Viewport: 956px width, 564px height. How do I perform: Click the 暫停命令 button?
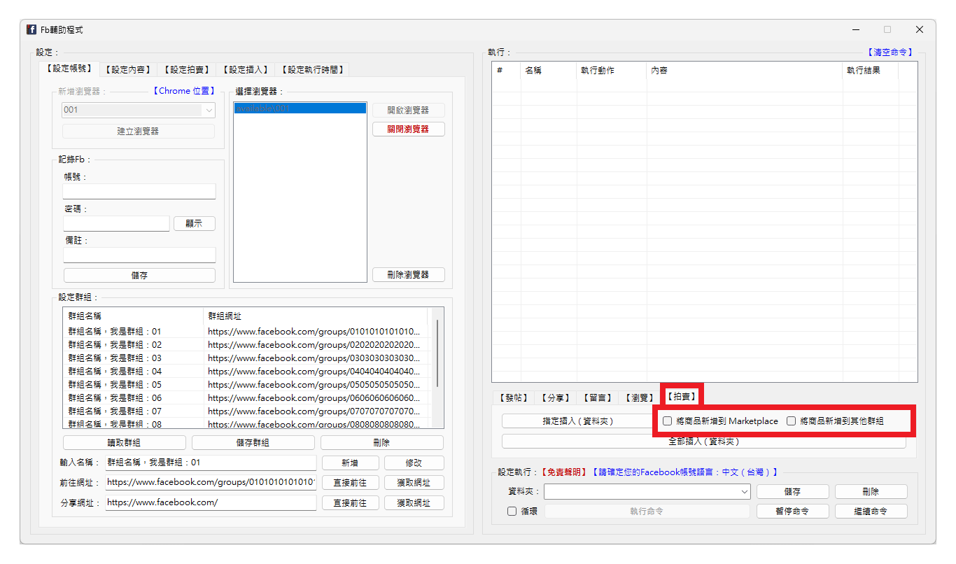793,512
